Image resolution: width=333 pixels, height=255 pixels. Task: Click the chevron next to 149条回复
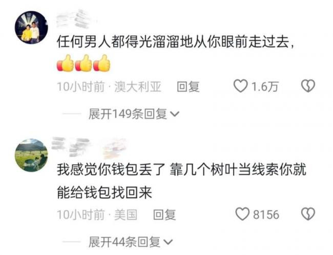(175, 114)
